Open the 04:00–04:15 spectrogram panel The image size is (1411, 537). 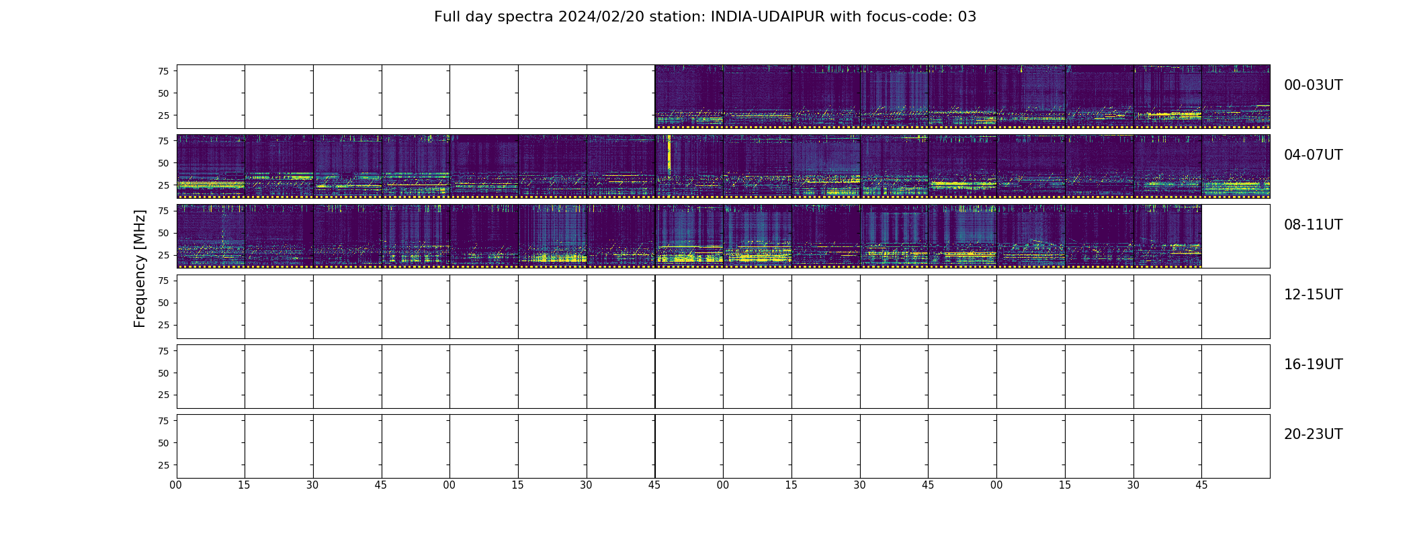tap(211, 166)
